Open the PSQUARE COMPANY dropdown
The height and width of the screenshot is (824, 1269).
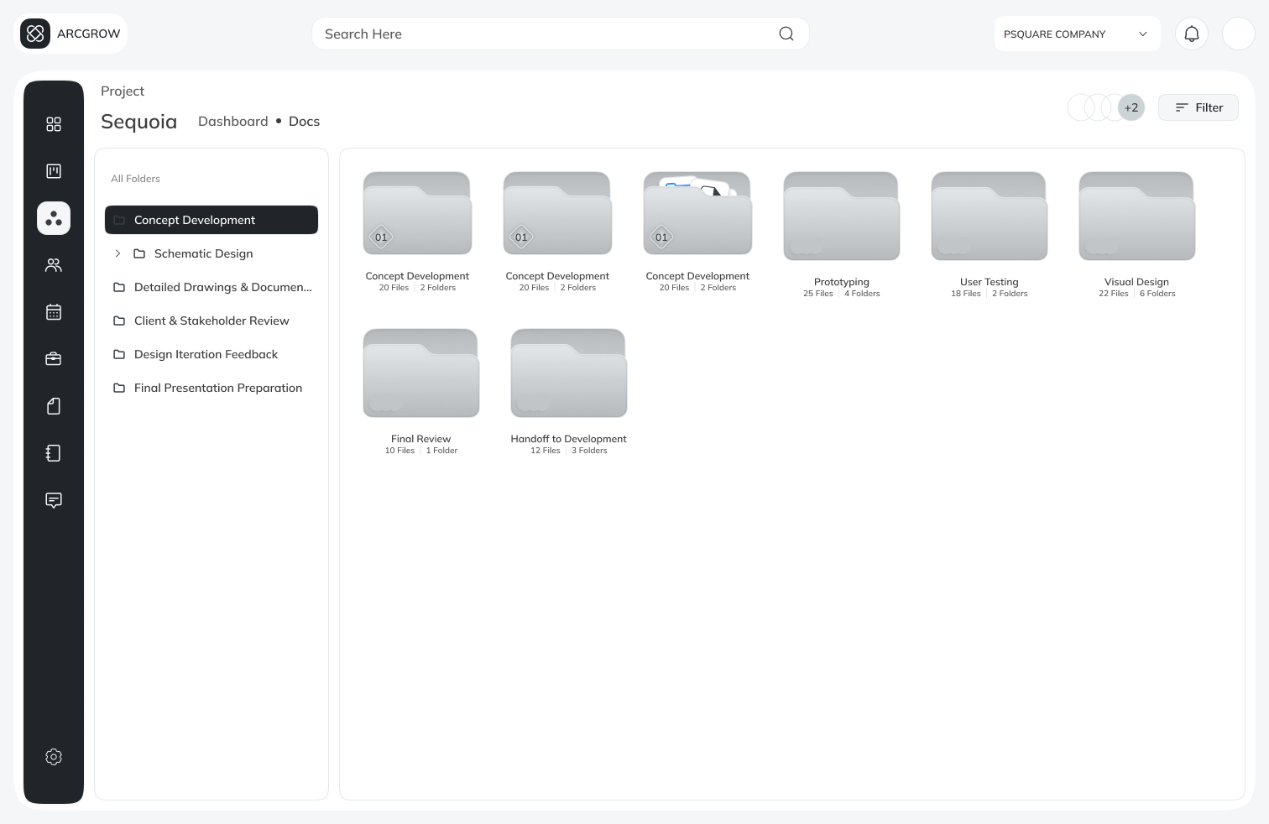point(1076,34)
